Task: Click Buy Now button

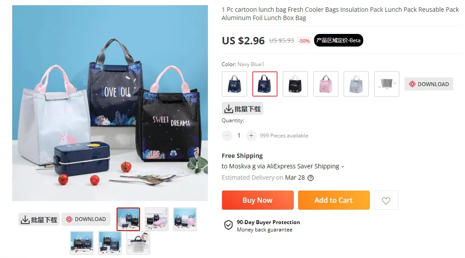Action: point(258,200)
